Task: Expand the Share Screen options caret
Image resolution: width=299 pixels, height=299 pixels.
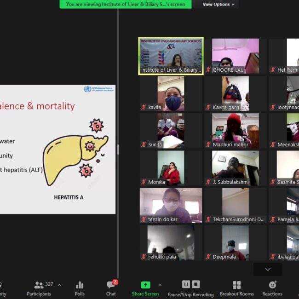Action: [160, 285]
